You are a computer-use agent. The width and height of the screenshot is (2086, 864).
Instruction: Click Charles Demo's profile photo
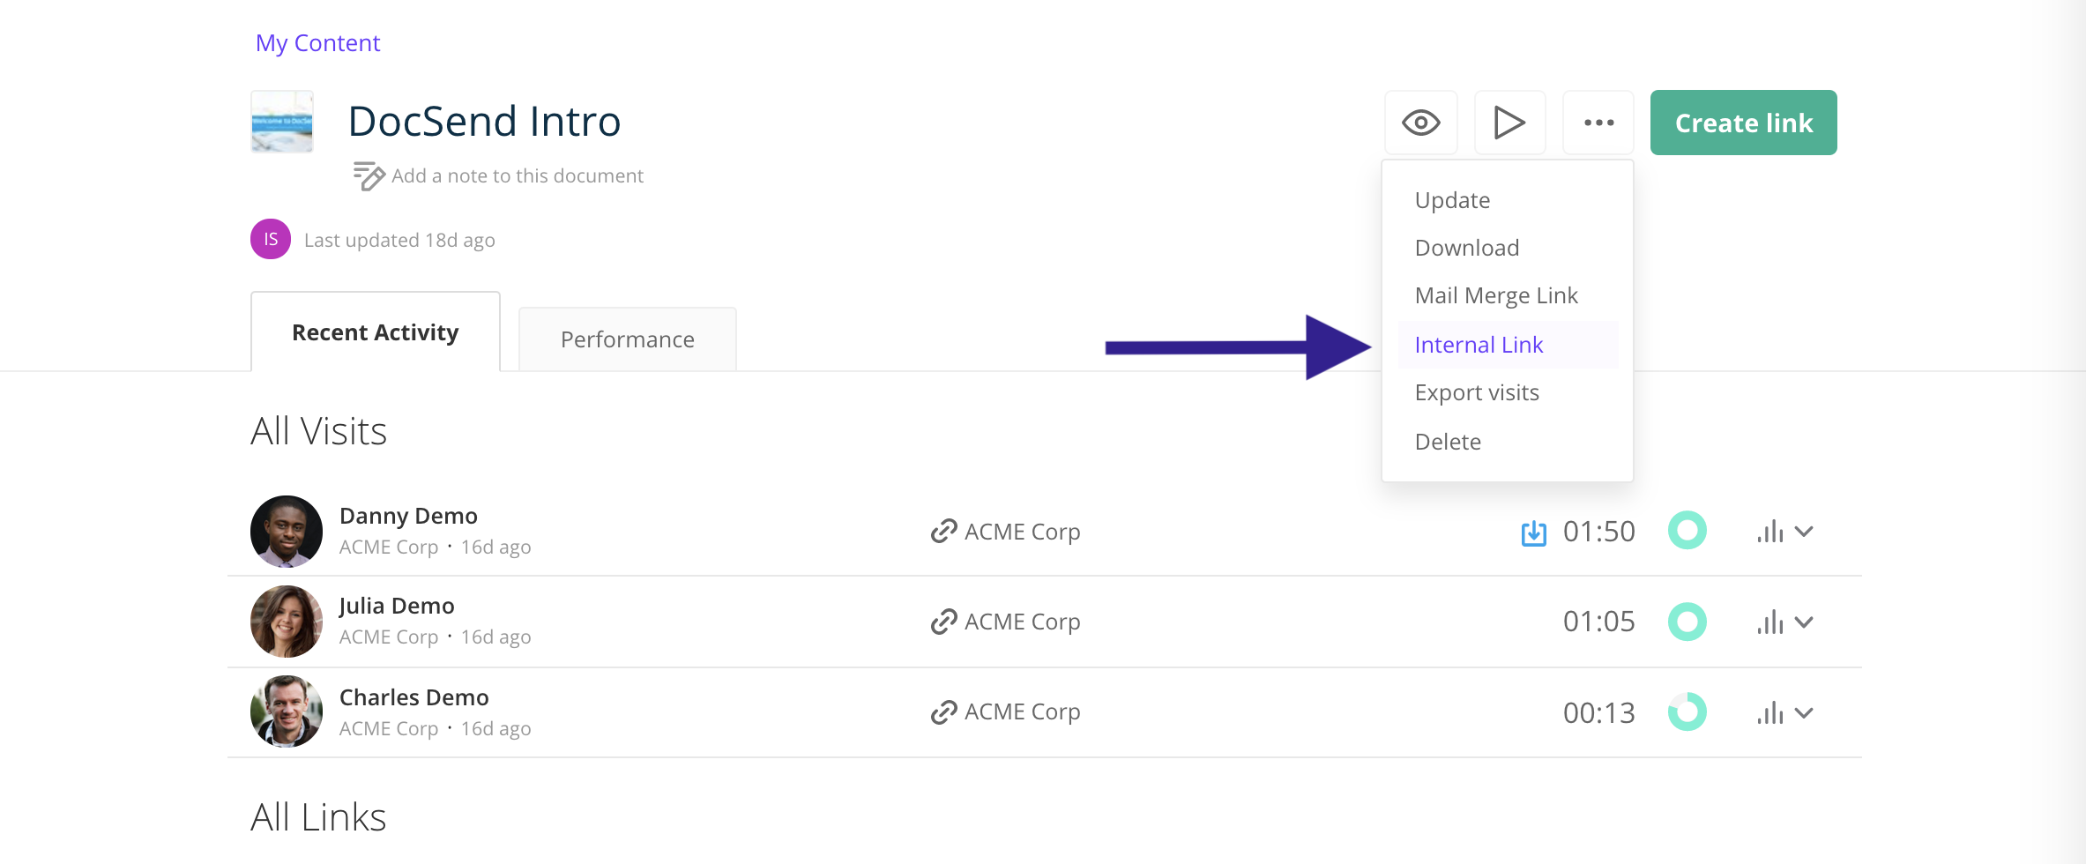click(287, 711)
